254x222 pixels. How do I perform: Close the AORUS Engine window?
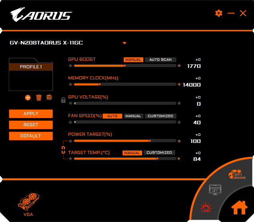click(x=243, y=13)
